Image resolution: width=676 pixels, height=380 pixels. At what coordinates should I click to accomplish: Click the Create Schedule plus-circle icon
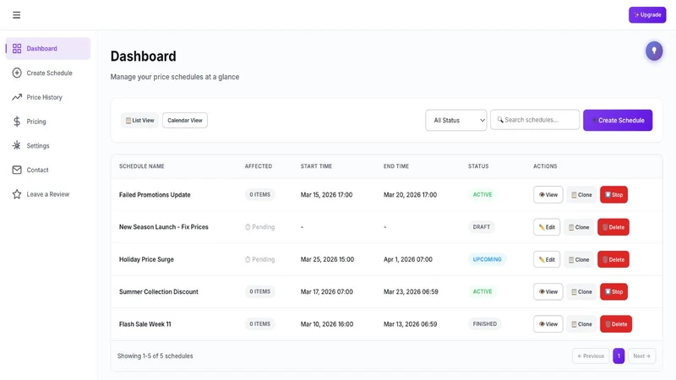pos(17,73)
